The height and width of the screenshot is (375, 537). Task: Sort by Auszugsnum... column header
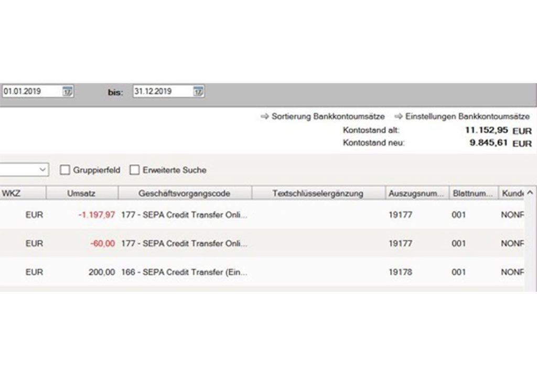417,193
